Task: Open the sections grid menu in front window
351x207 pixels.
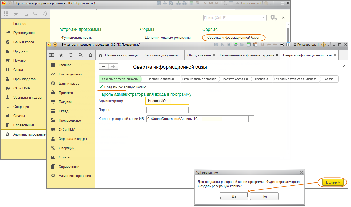Action: pos(52,55)
